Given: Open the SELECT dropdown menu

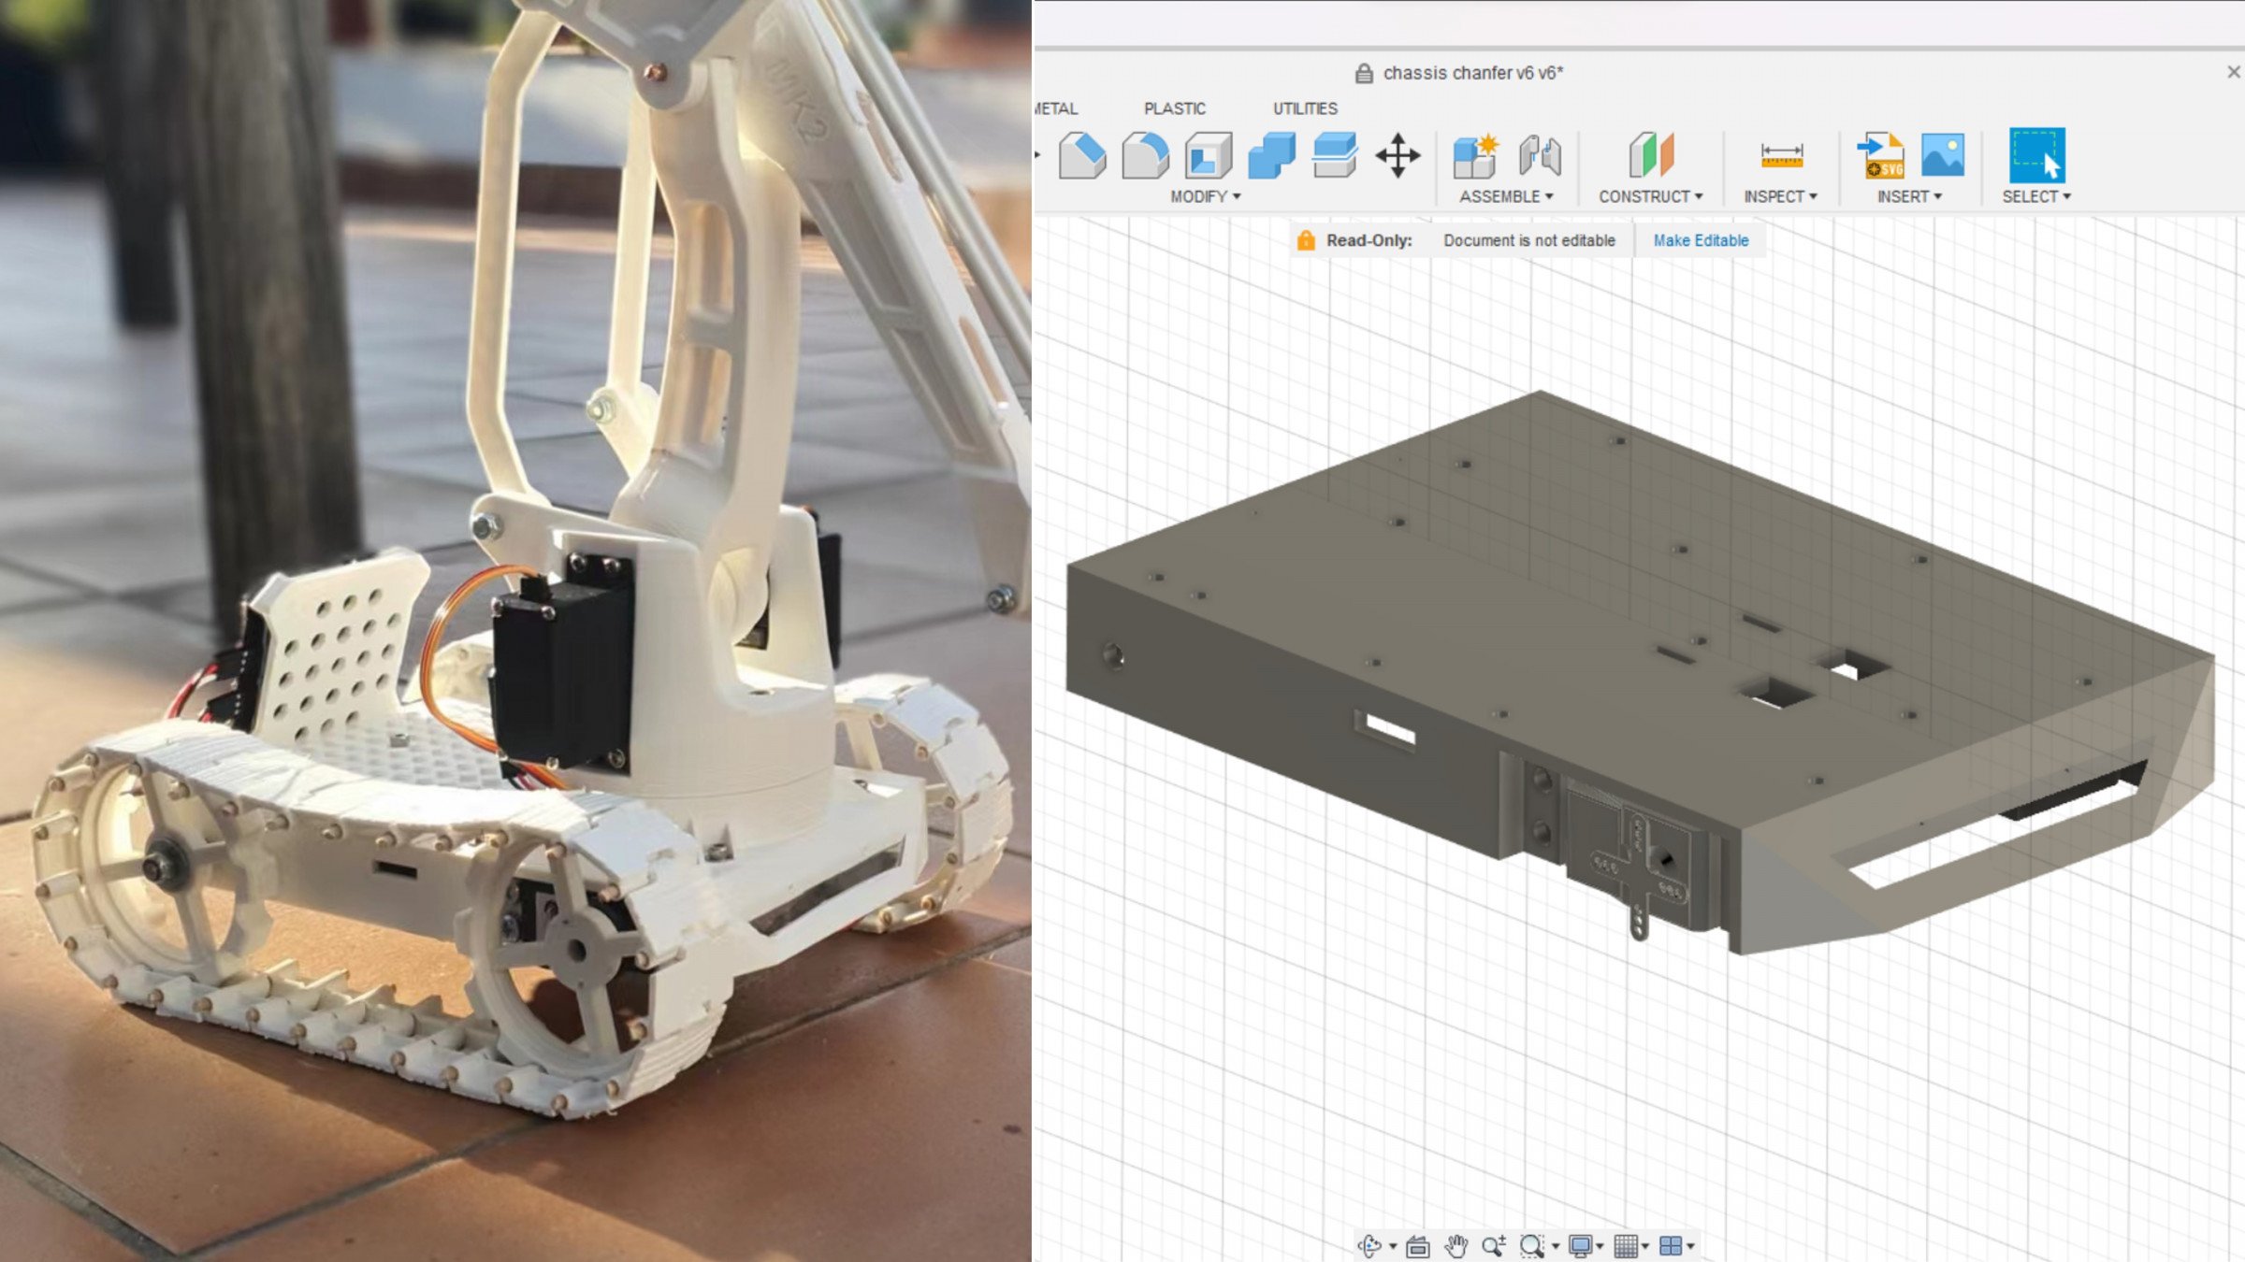Looking at the screenshot, I should [x=2036, y=196].
